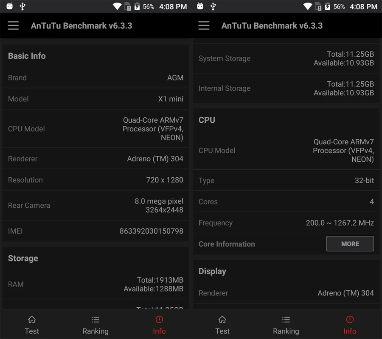The height and width of the screenshot is (339, 382).
Task: Select CPU section heading
Action: [x=207, y=120]
